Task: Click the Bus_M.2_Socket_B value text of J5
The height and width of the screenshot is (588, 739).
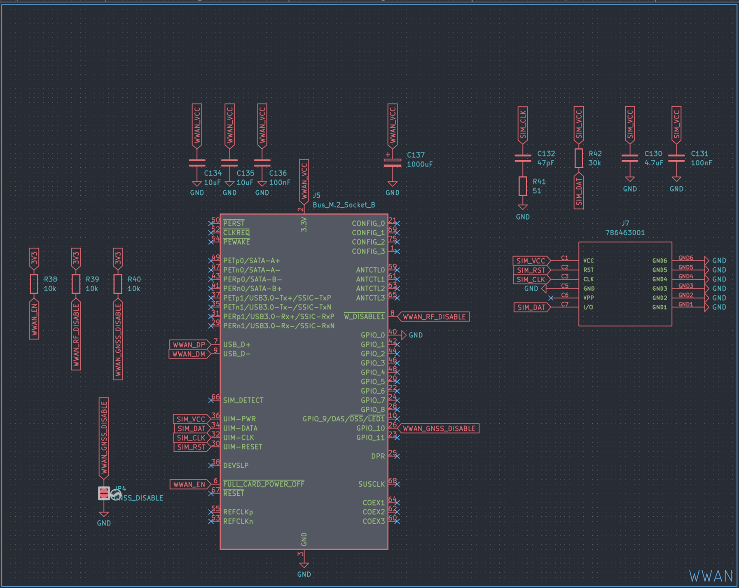Action: (x=344, y=205)
